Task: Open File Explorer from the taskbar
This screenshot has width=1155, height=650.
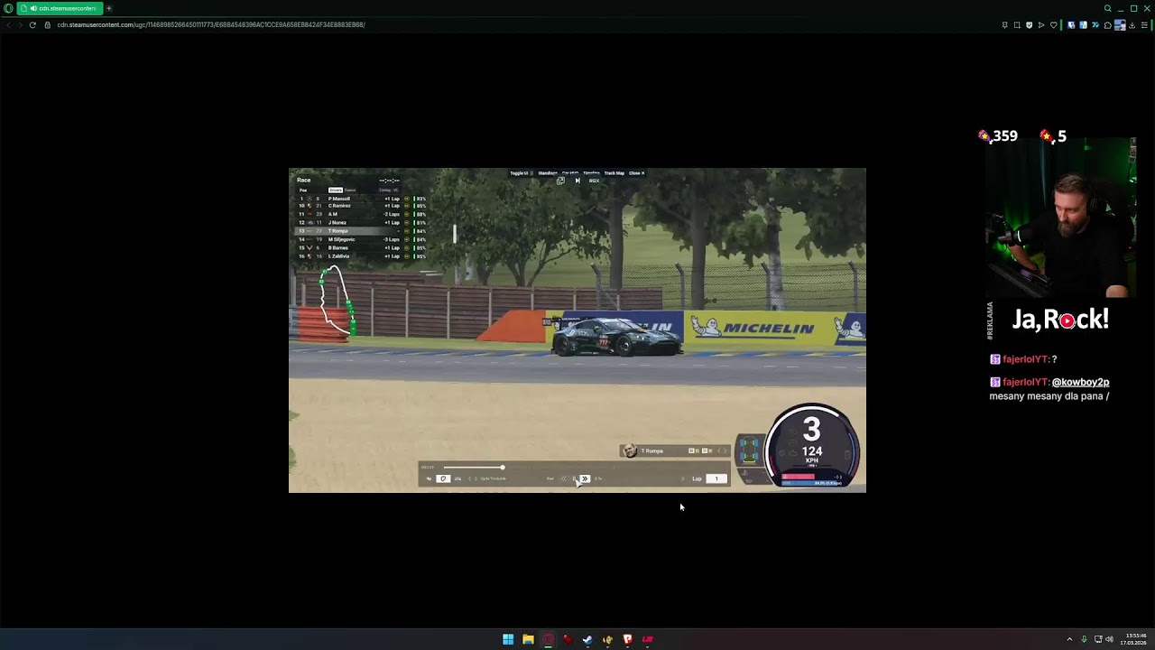Action: [528, 639]
